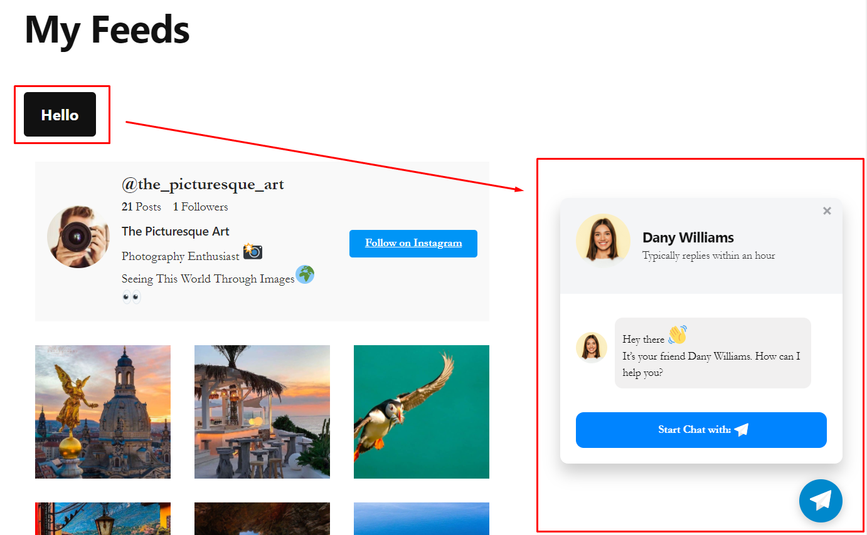
Task: Click the paper plane icon on Start Chat button
Action: (x=742, y=430)
